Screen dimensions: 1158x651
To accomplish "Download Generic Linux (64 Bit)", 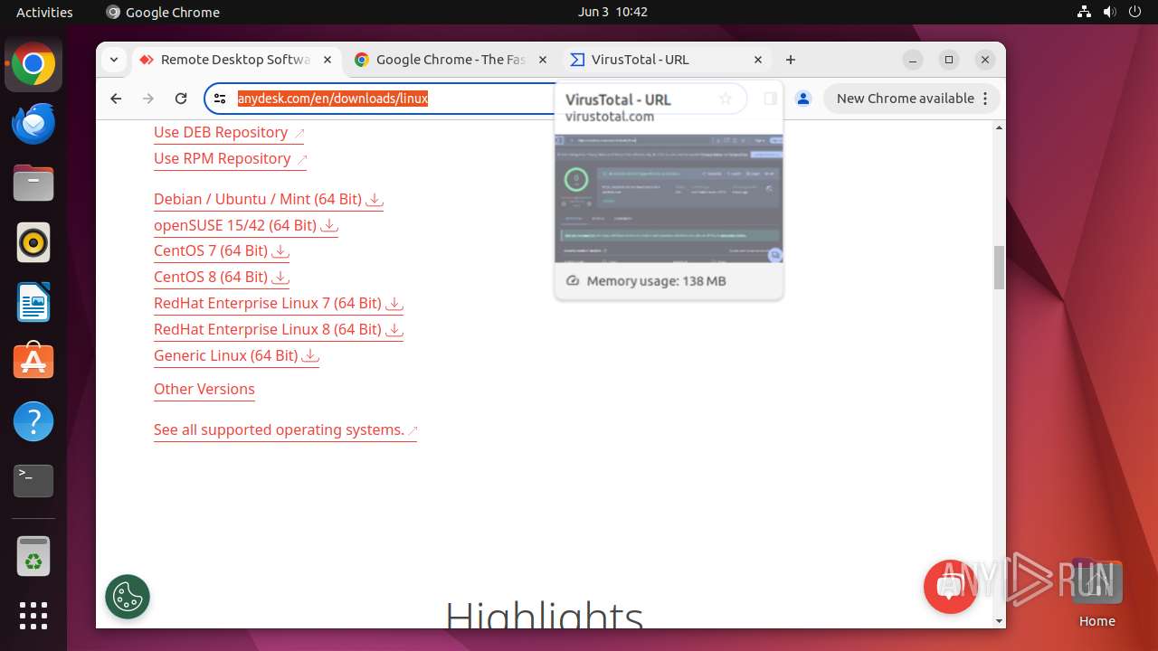I will 237,355.
